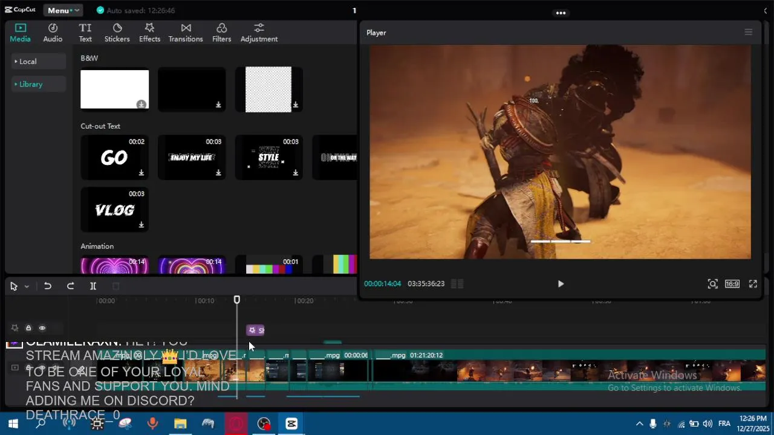
Task: Play the video in the Player
Action: click(561, 284)
